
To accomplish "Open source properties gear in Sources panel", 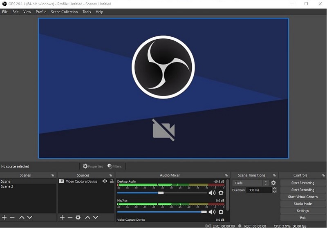I will [x=78, y=217].
